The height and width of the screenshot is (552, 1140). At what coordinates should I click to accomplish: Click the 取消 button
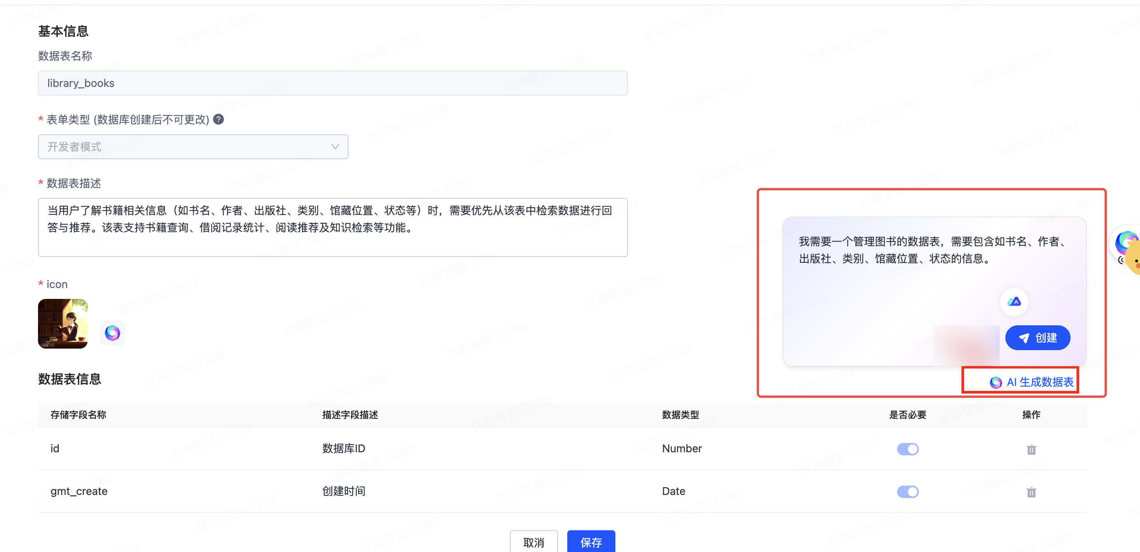click(533, 542)
